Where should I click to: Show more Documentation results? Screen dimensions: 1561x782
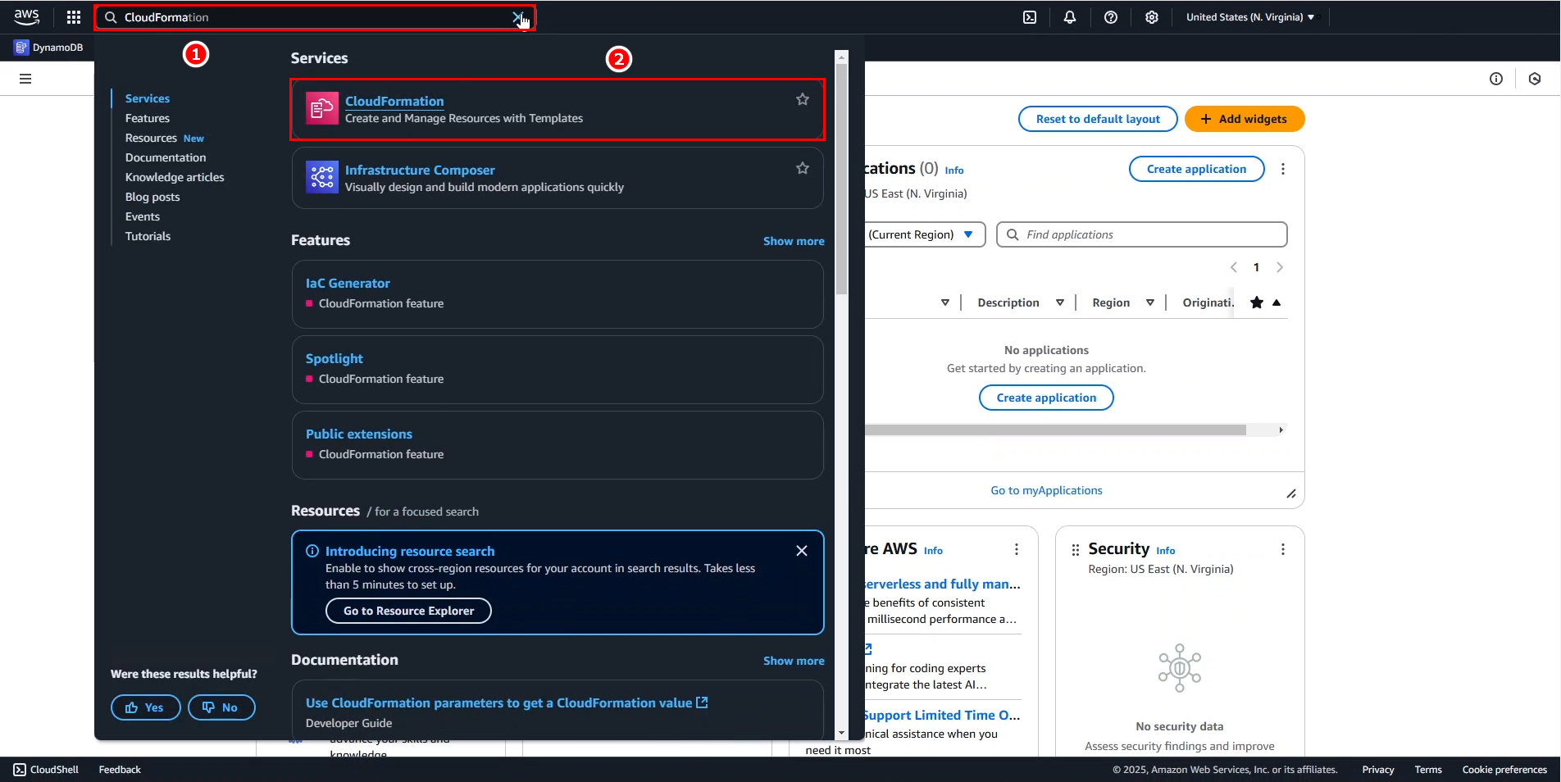pyautogui.click(x=794, y=661)
